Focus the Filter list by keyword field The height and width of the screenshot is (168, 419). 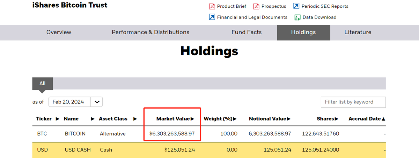pos(353,102)
